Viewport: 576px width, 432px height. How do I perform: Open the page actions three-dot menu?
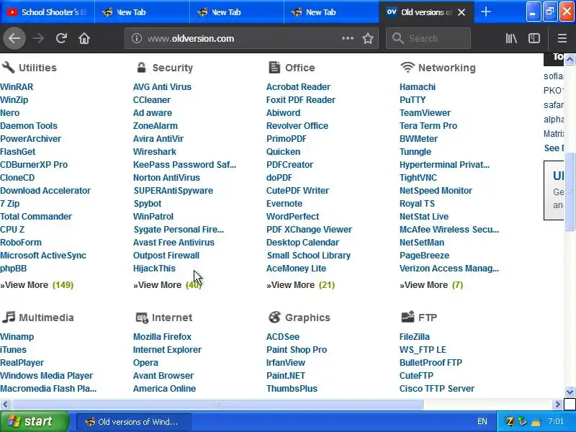348,38
